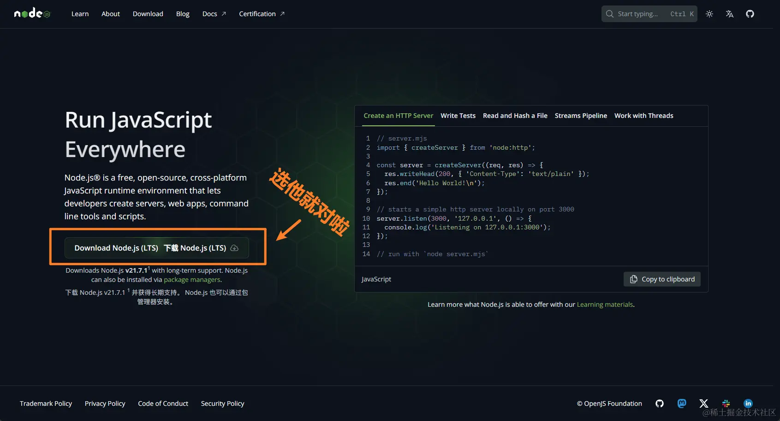Viewport: 780px width, 421px height.
Task: Switch to Read and Hash a File tab
Action: 515,116
